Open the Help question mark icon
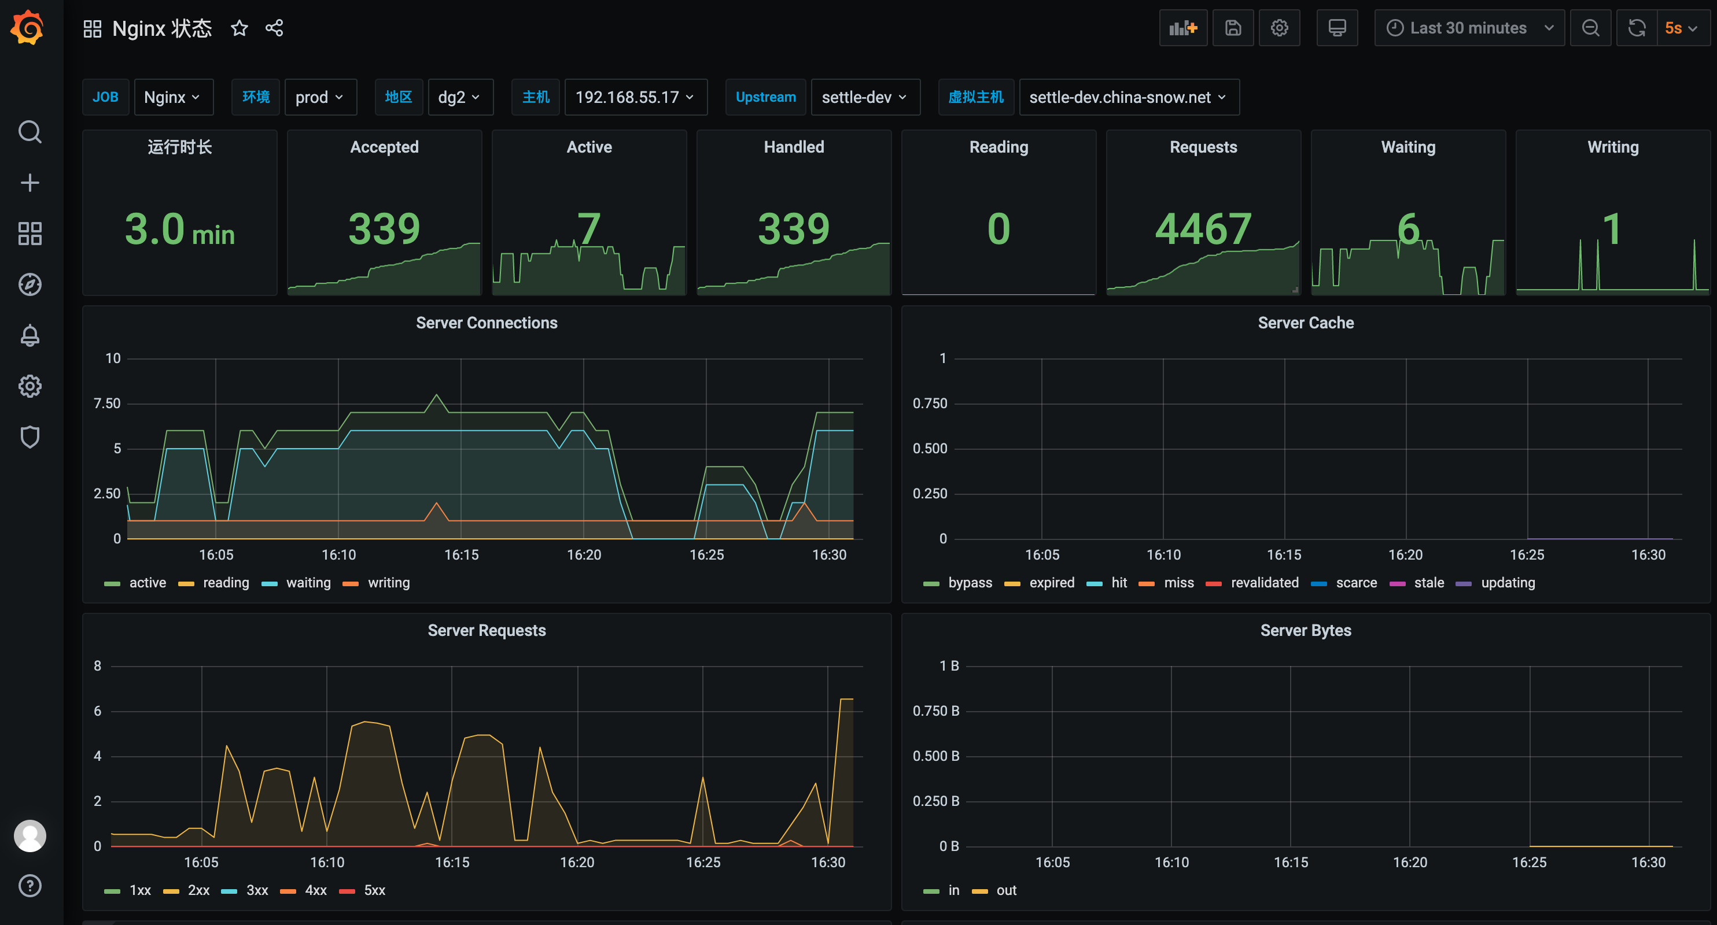Screen dimensions: 1717x925 (x=30, y=886)
